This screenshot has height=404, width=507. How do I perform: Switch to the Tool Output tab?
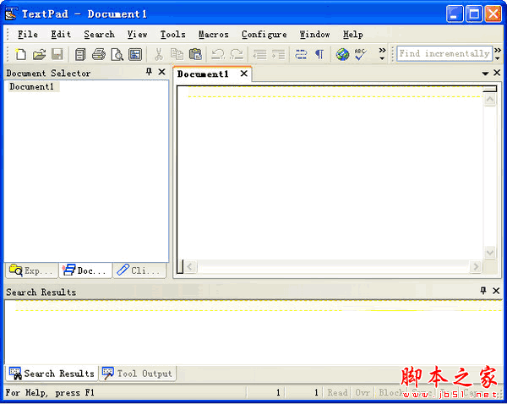pyautogui.click(x=138, y=374)
